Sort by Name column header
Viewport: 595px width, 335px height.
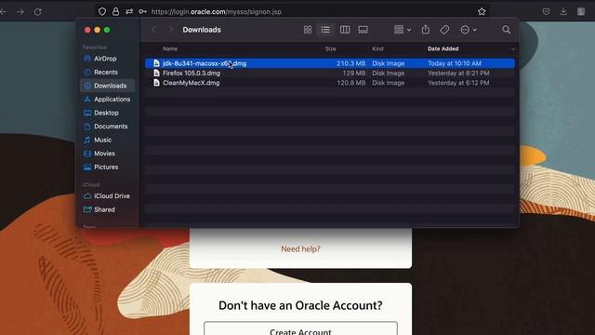(x=170, y=48)
